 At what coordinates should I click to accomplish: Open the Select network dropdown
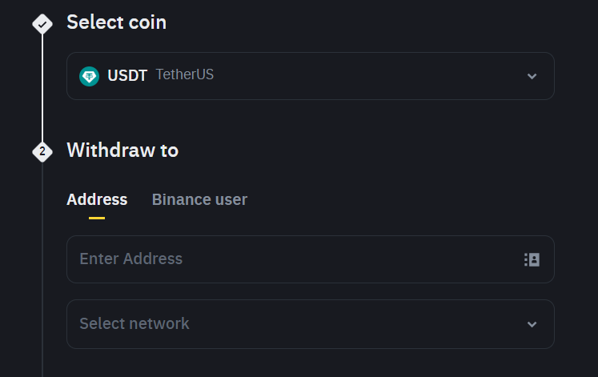point(311,324)
